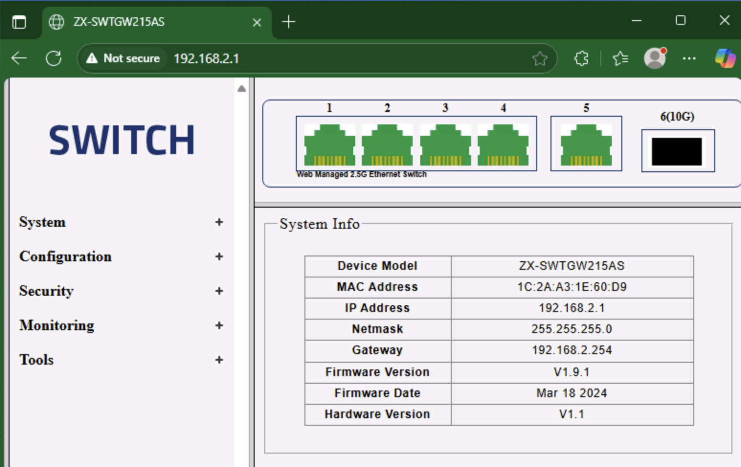Click the port 1 Ethernet jack icon
This screenshot has width=741, height=467.
pos(329,145)
